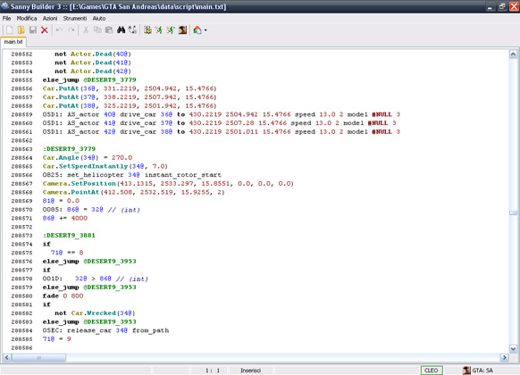This screenshot has width=520, height=375.
Task: Restore down the Sanny Builder window
Action: 502,6
